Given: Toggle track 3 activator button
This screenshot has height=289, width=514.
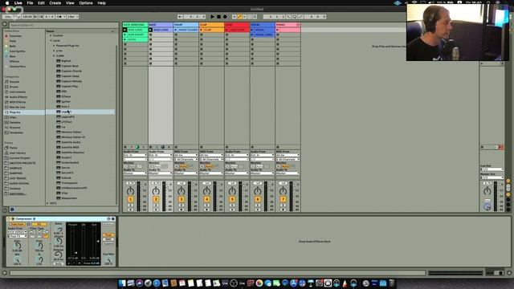Looking at the screenshot, I should 182,199.
